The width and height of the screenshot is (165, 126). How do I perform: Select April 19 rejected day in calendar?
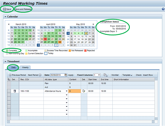click(45, 39)
